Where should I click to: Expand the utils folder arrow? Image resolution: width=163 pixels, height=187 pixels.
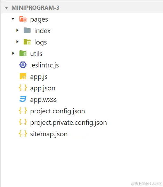[13, 53]
